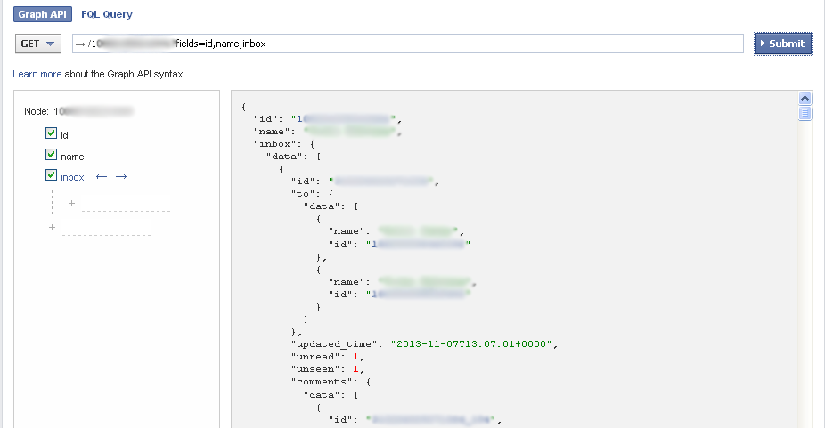Uncheck the name field checkbox

pos(51,155)
